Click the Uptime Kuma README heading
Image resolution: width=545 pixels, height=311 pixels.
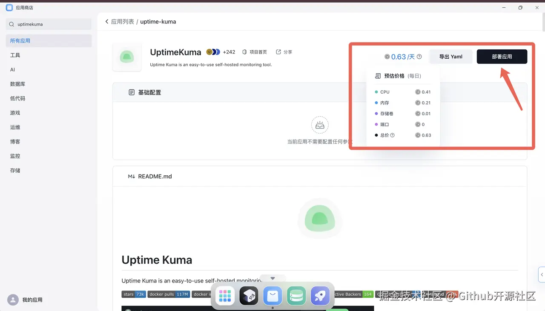pos(157,260)
